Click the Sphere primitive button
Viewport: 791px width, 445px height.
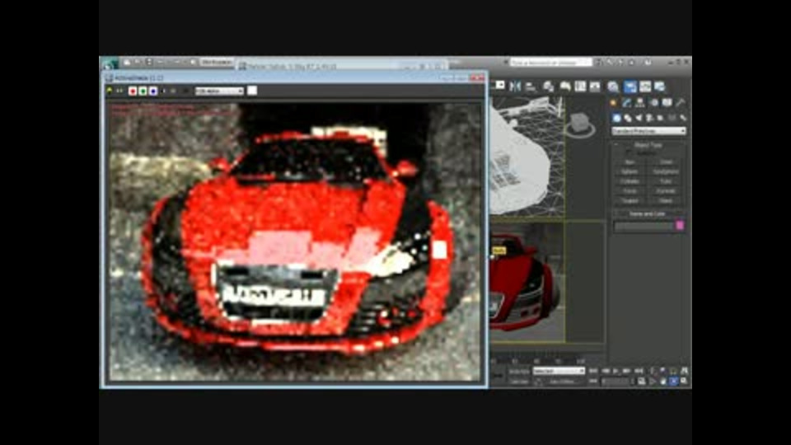tap(630, 171)
